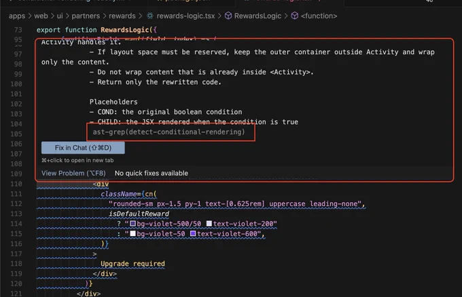Screen dimensions: 462x297
Task: Click 'ast-grep(detect-conditional-rendering)' rule text
Action: point(168,132)
